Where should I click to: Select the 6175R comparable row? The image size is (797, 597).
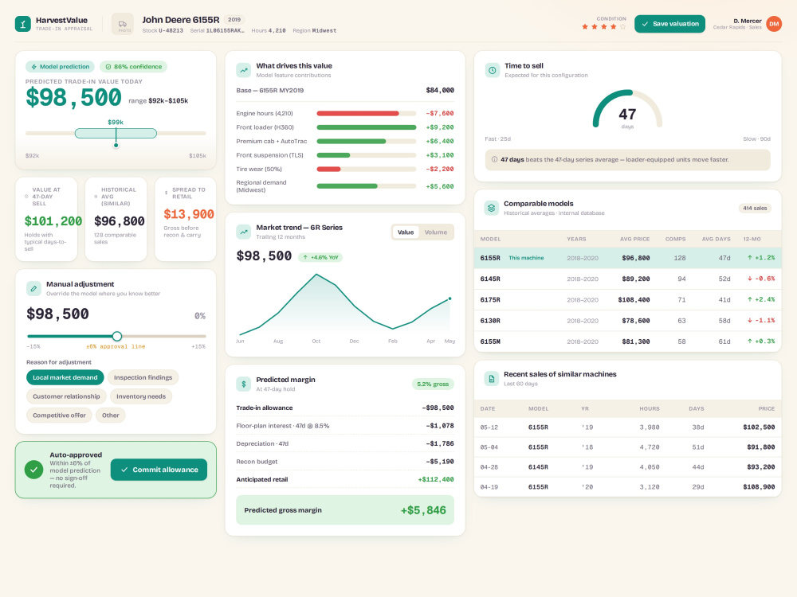627,299
